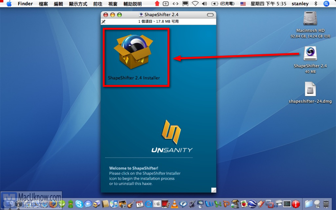Open the 視窗 menu
This screenshot has height=210, width=336.
pyautogui.click(x=113, y=4)
